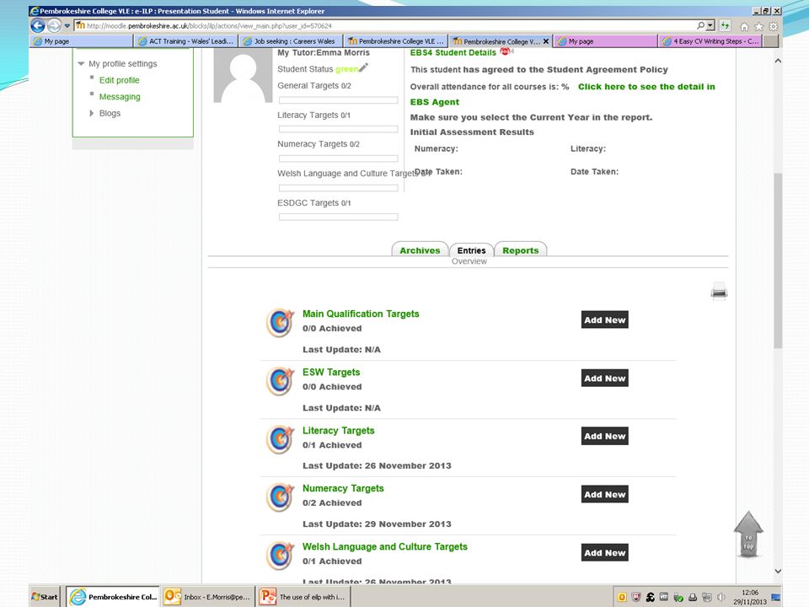The image size is (809, 607).
Task: Click the Literacy Targets progress bar
Action: click(x=339, y=129)
